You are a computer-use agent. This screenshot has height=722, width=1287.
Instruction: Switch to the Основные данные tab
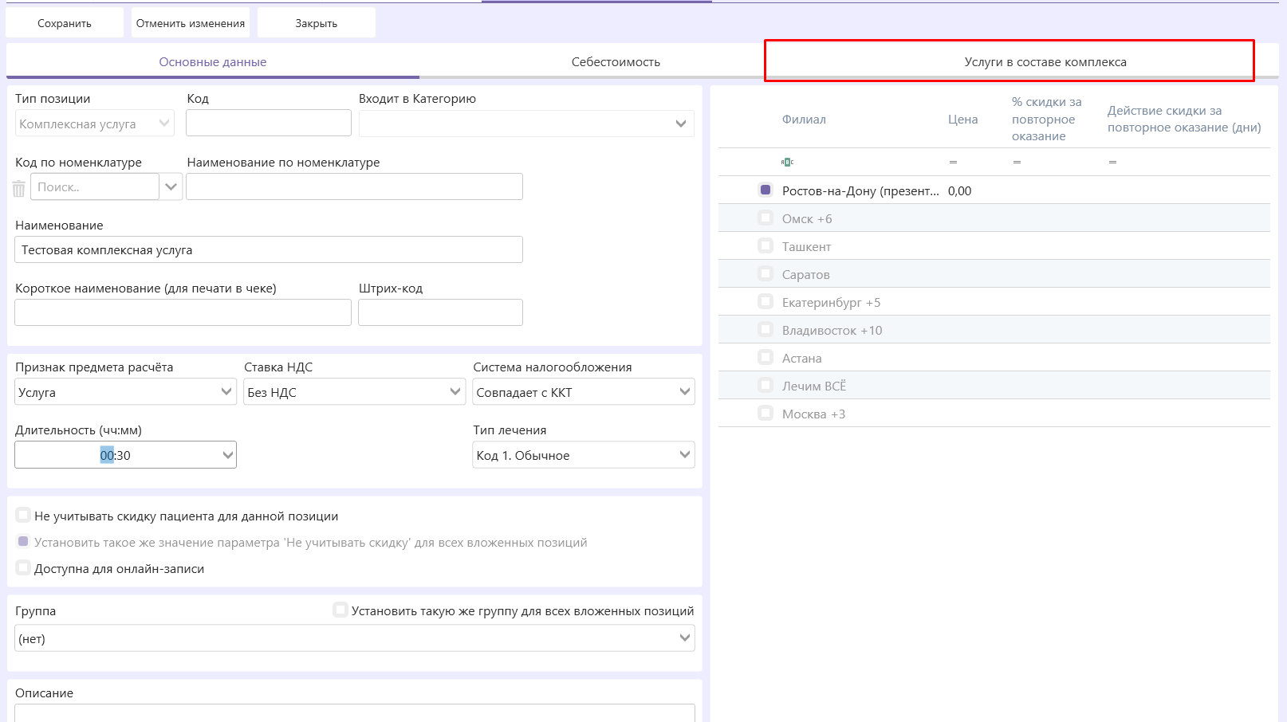(x=213, y=61)
